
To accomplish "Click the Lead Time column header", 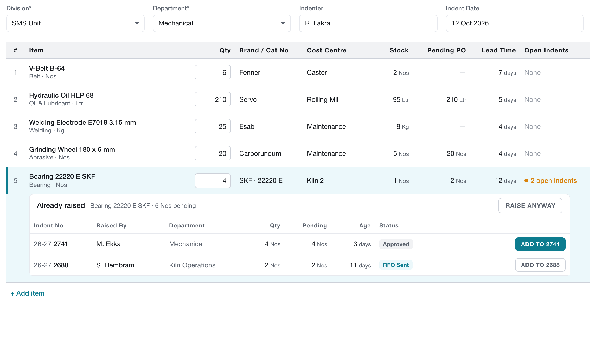I will tap(498, 50).
